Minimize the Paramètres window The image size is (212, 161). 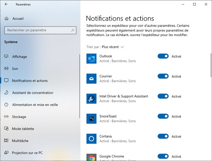[x=183, y=4]
